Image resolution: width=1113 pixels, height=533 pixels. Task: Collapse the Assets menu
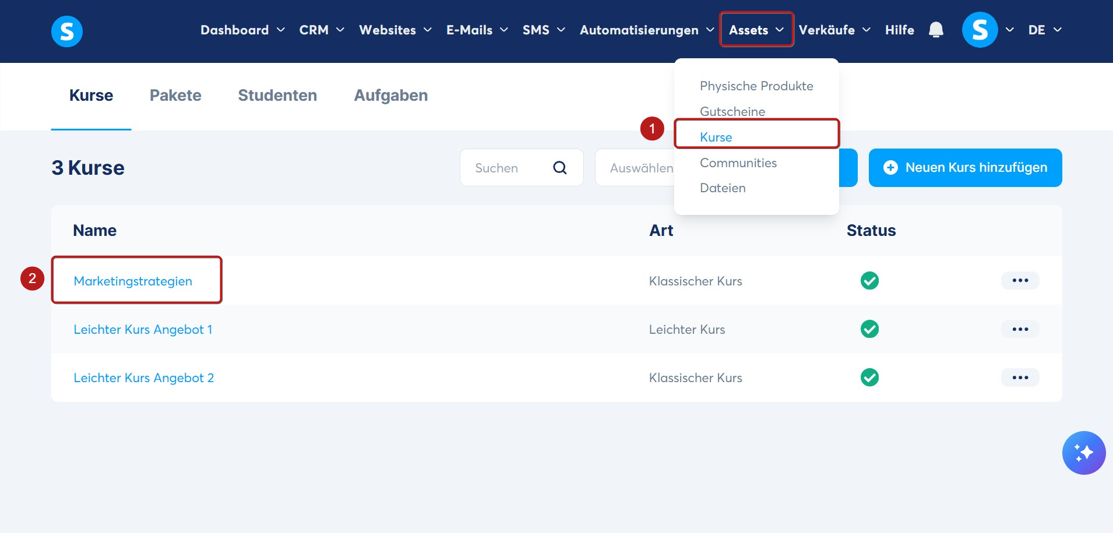click(x=756, y=30)
